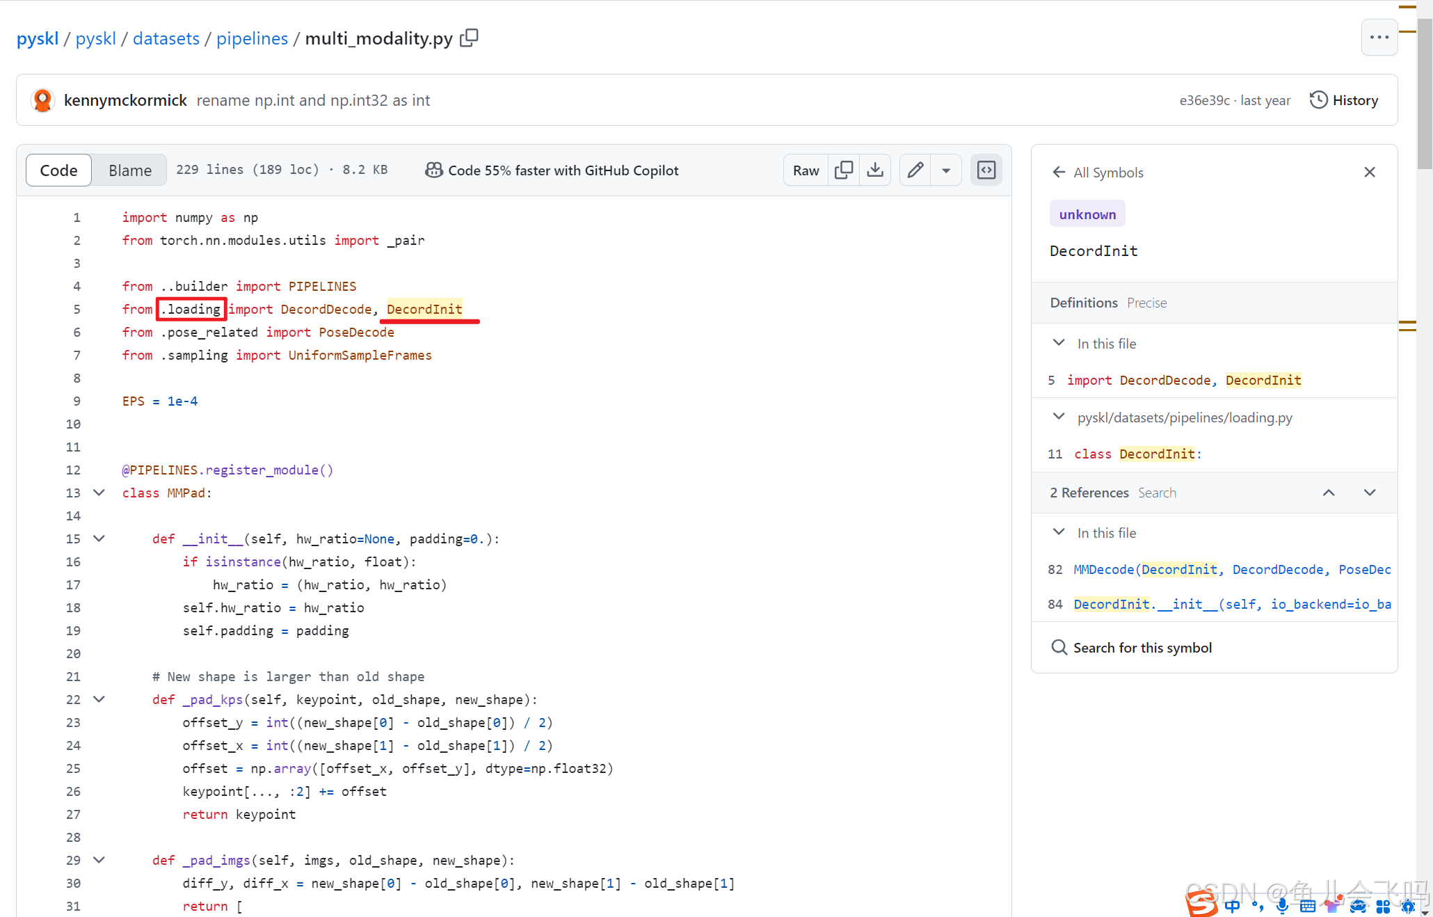
Task: Click the pencil edit file icon
Action: pos(915,170)
